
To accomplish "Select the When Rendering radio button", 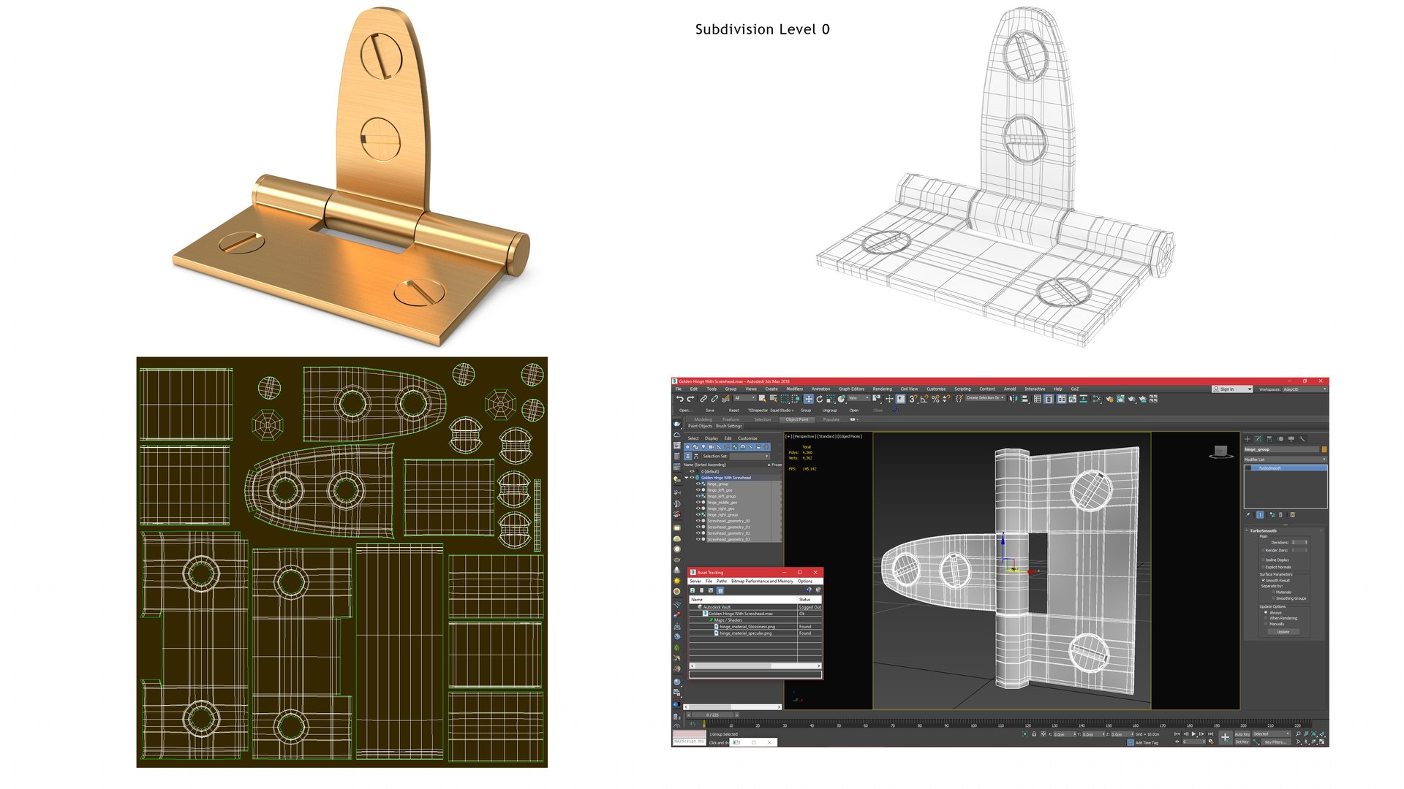I will click(x=1266, y=618).
